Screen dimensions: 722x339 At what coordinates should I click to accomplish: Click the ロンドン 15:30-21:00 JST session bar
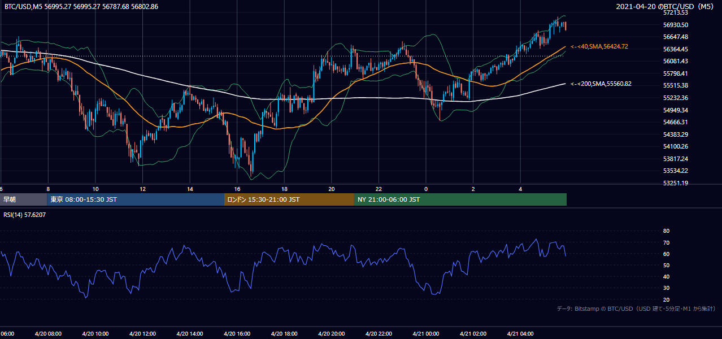click(x=289, y=199)
